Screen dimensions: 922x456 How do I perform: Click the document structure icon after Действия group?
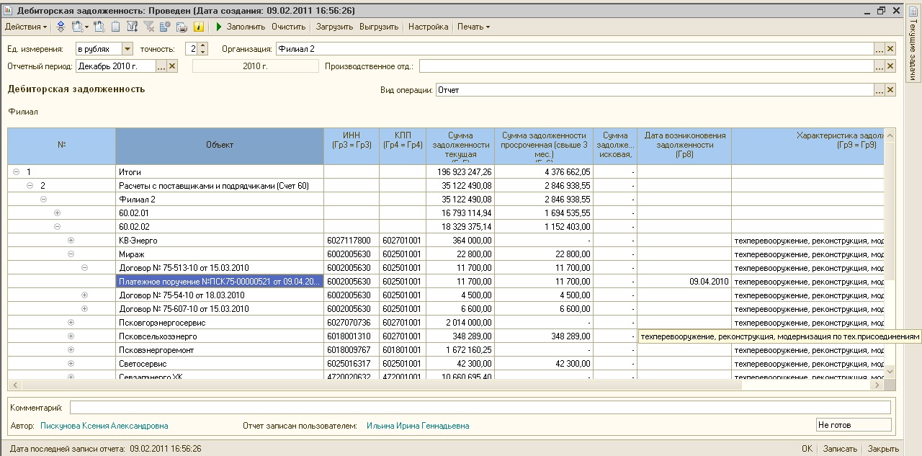[99, 27]
